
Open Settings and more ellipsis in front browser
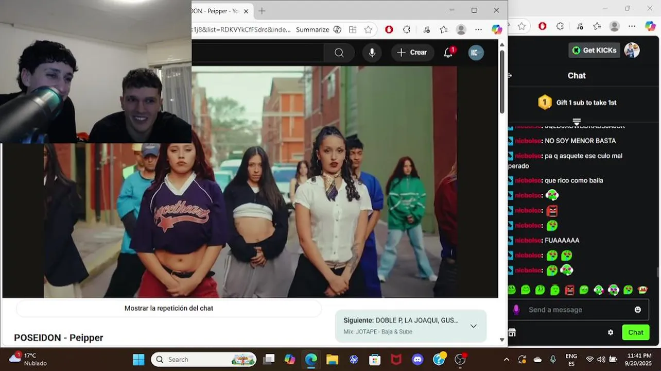click(478, 30)
